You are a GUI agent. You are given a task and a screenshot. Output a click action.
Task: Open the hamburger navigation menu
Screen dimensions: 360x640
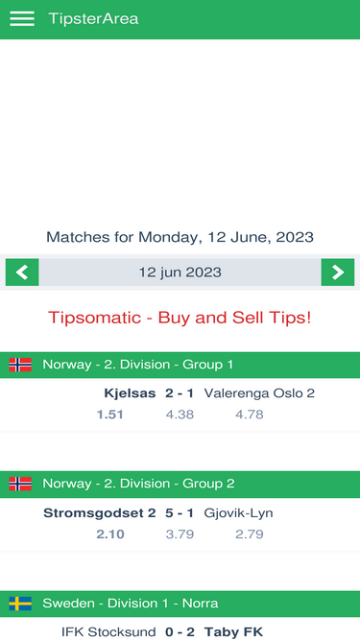click(x=22, y=19)
